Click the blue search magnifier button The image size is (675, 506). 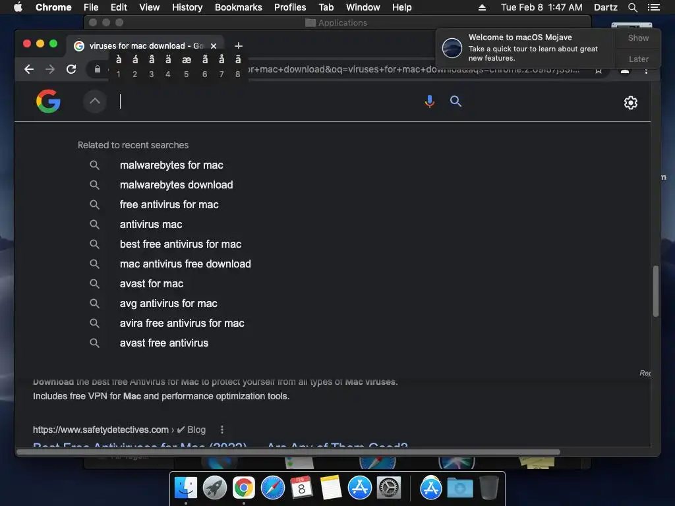point(455,101)
